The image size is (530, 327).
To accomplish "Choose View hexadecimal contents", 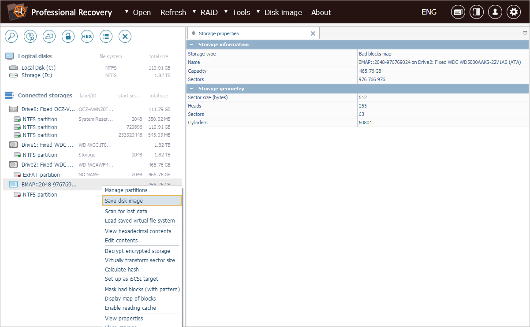I will (x=142, y=231).
